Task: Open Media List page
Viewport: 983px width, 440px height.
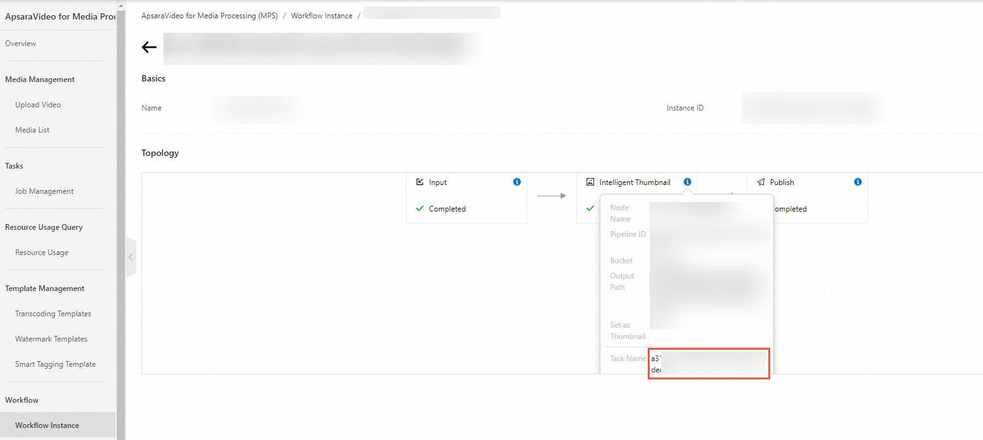Action: click(x=32, y=130)
